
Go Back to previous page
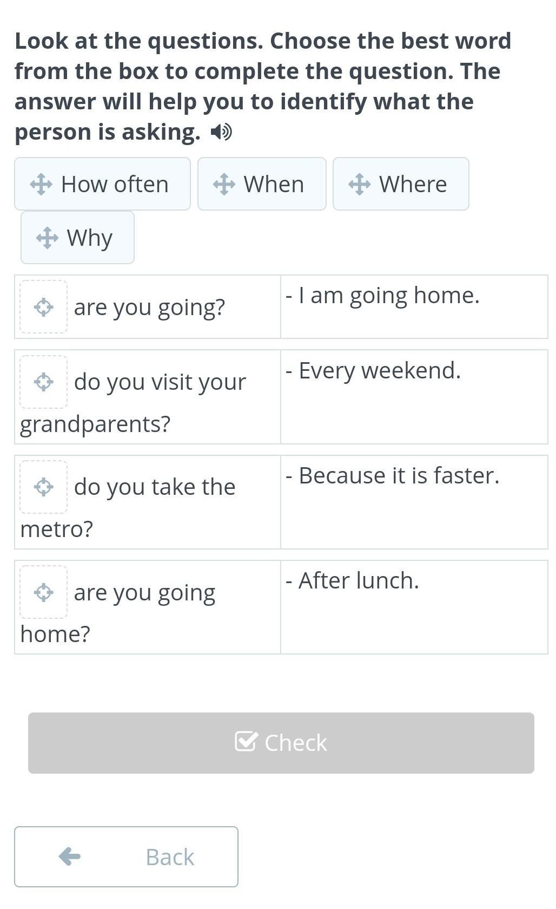(x=126, y=856)
